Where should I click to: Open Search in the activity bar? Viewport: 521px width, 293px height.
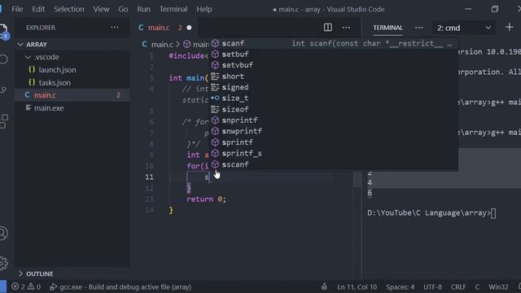3,59
